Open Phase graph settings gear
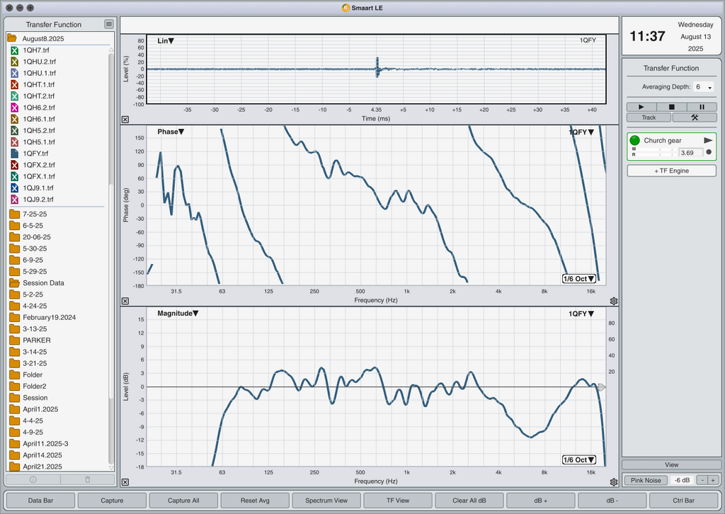The height and width of the screenshot is (514, 725). 614,302
